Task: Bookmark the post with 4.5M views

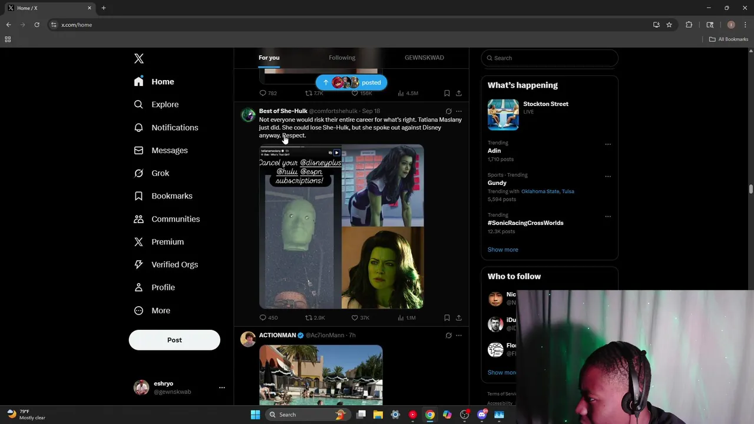Action: tap(447, 93)
